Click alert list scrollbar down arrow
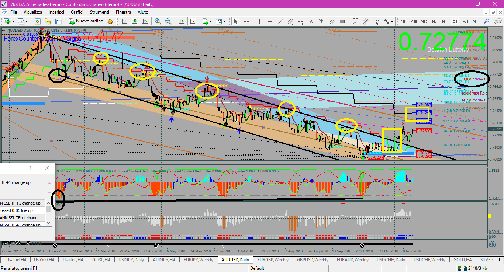The image size is (504, 272). [x=49, y=223]
